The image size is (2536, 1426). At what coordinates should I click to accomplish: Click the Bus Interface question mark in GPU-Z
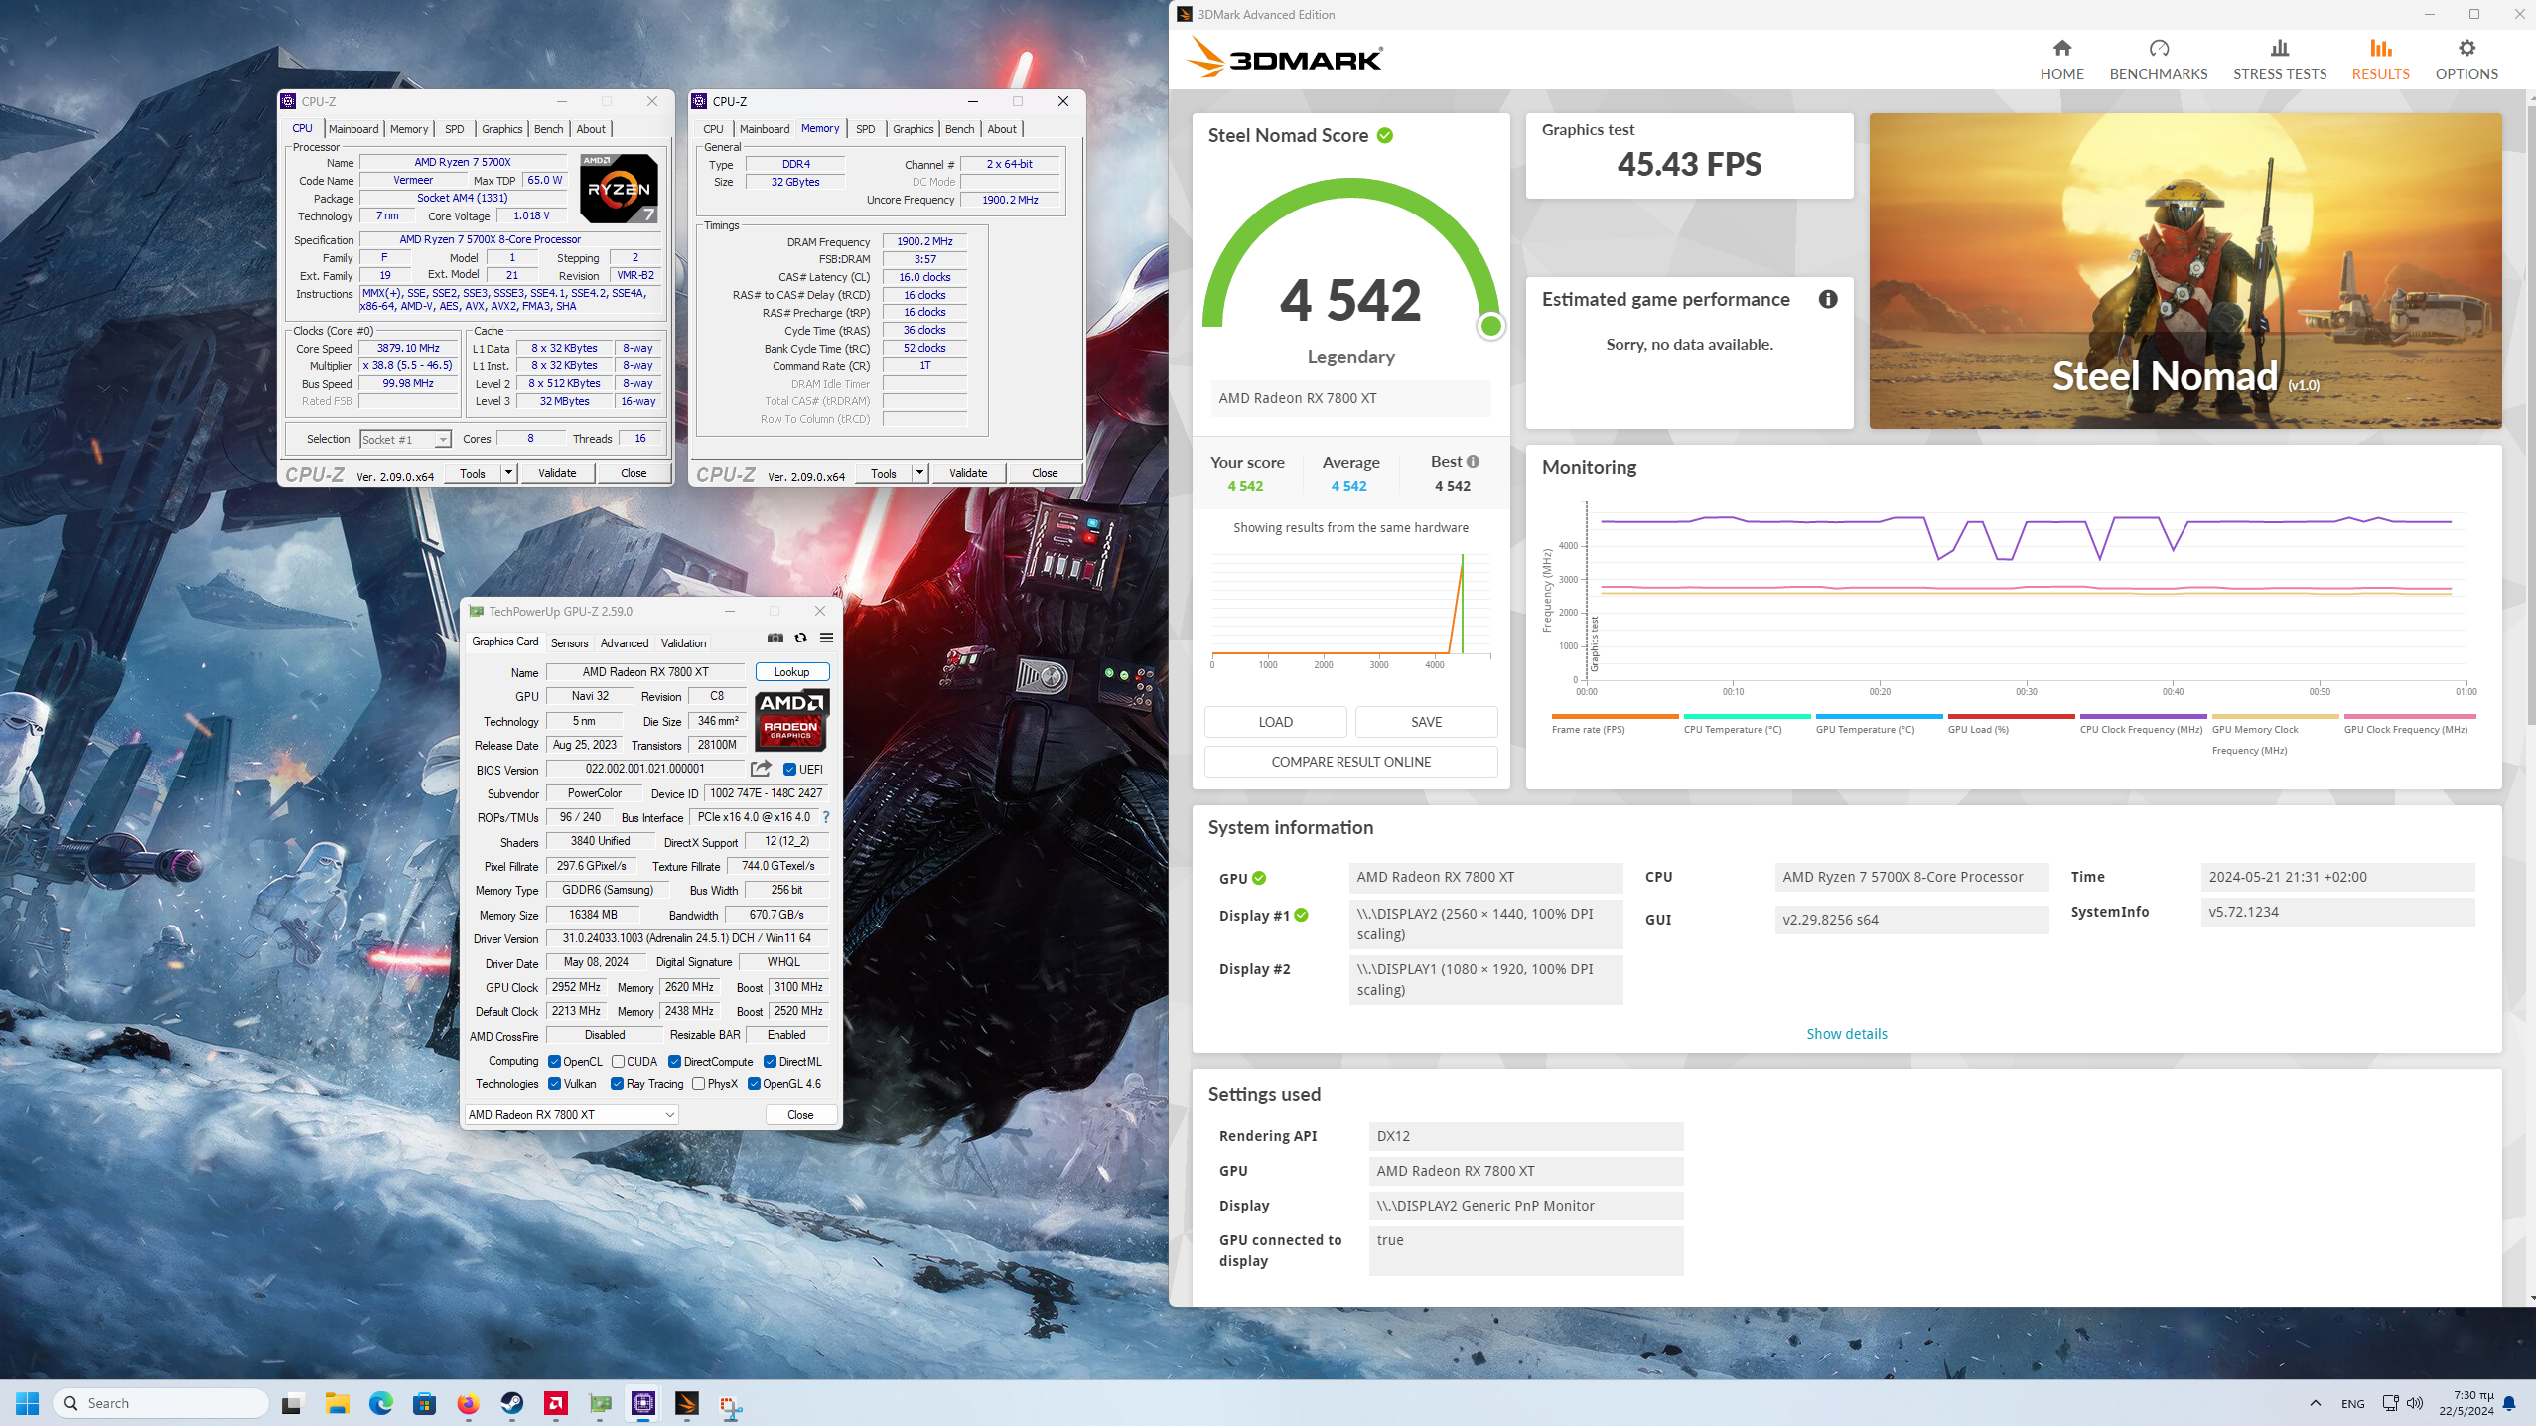[826, 817]
